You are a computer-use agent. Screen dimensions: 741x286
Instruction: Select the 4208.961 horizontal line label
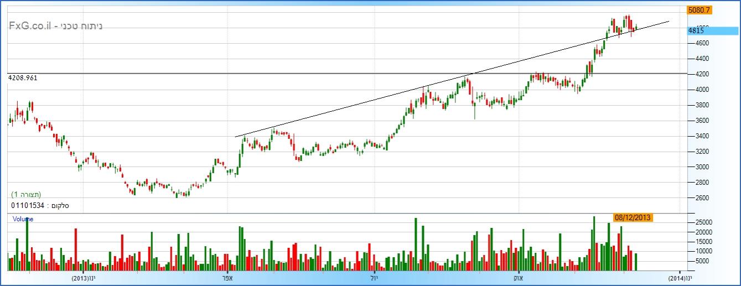click(23, 79)
